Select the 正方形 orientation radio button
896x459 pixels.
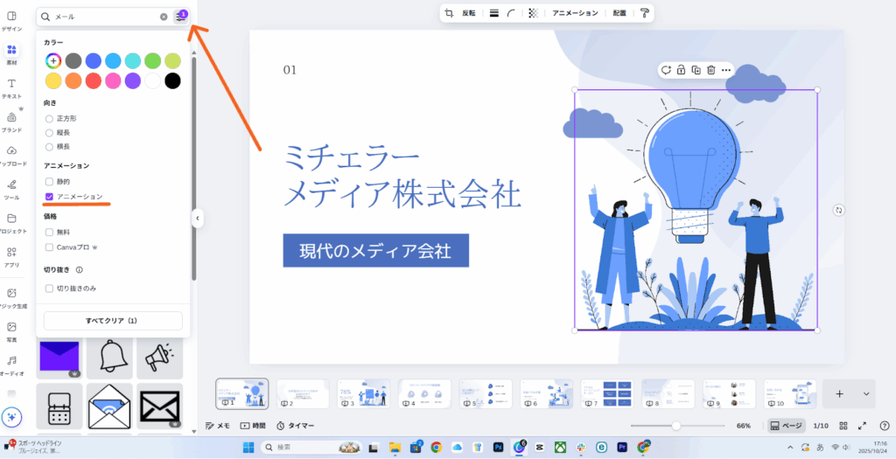pyautogui.click(x=49, y=118)
